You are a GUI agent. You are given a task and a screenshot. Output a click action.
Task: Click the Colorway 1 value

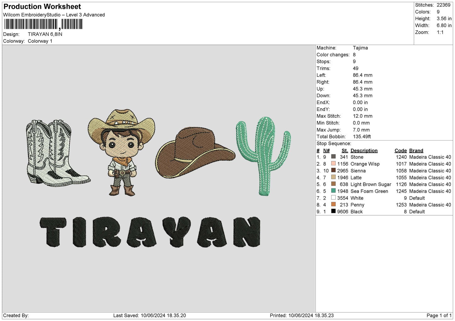point(40,41)
